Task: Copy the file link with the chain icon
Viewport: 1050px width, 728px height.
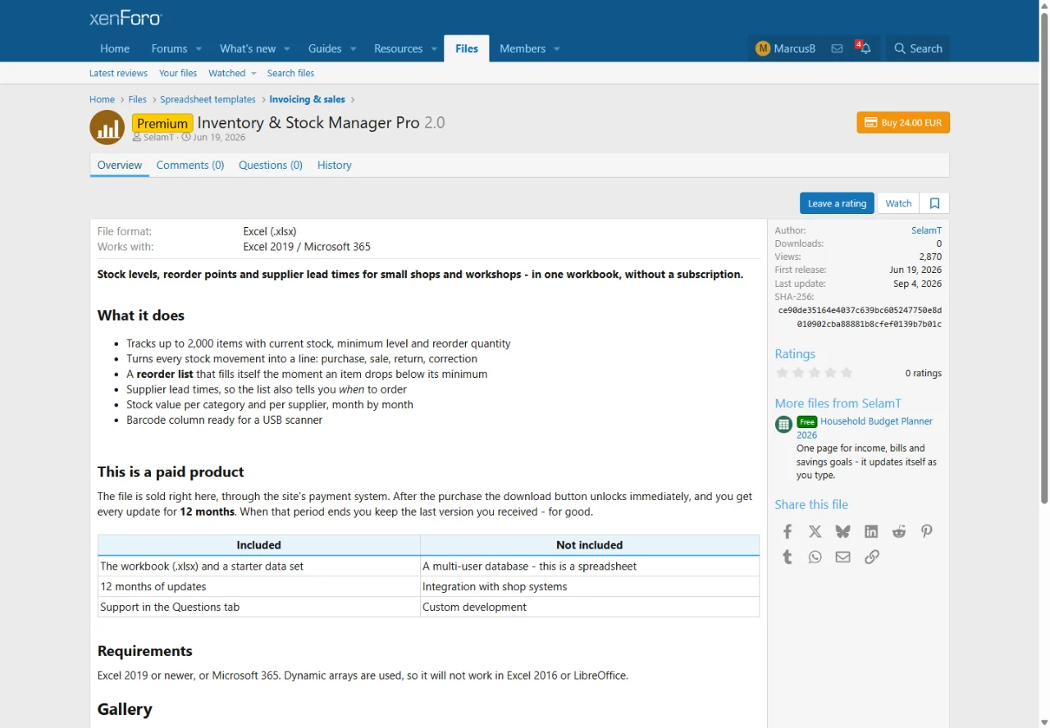Action: (872, 557)
